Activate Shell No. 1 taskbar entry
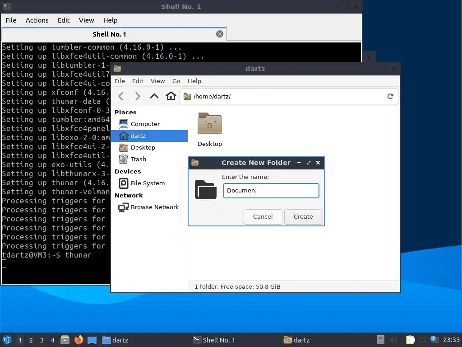This screenshot has width=462, height=347. tap(214, 340)
